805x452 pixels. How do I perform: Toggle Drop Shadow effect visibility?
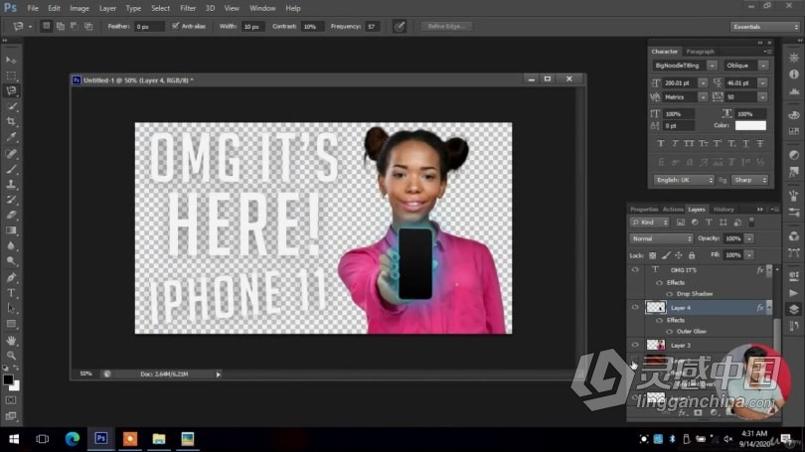pyautogui.click(x=670, y=294)
